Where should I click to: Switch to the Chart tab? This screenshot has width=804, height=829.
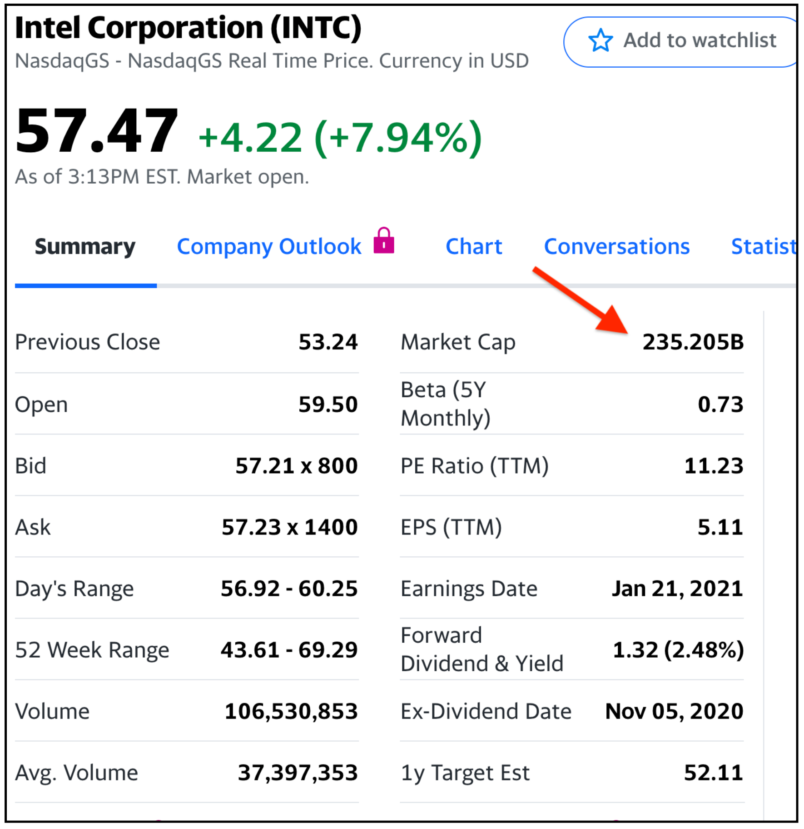click(474, 247)
